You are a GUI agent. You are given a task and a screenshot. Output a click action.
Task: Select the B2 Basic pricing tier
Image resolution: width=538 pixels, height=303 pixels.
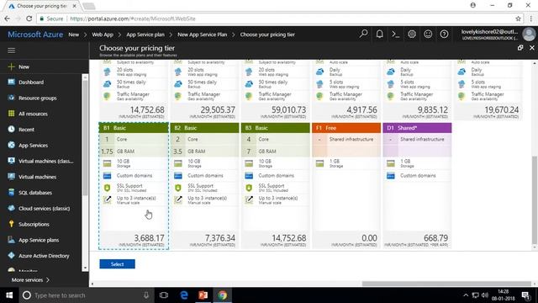204,185
